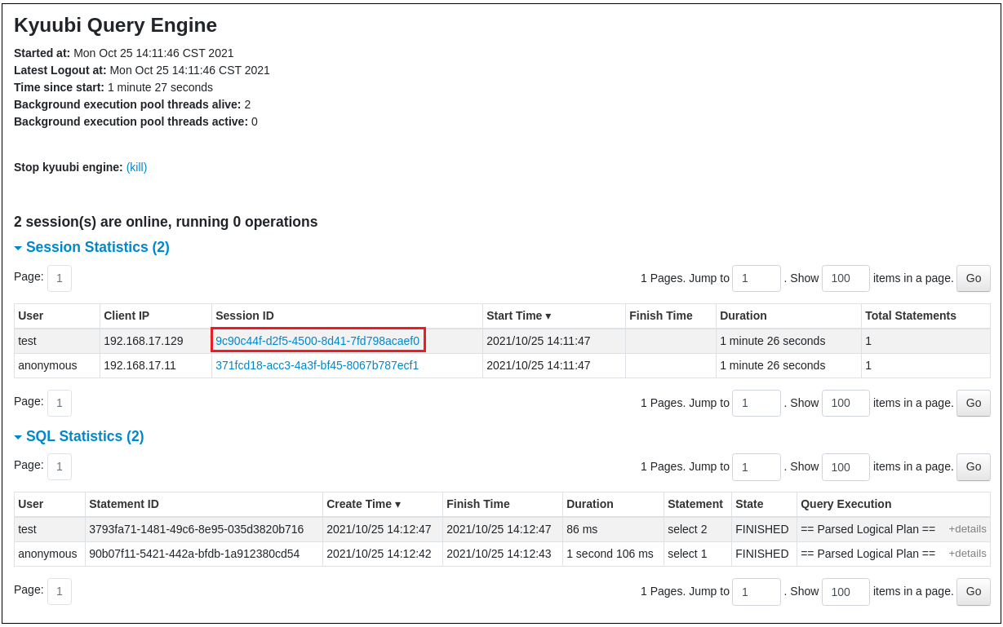Focus Show items field below SQL table
1003x627 pixels.
click(x=845, y=591)
